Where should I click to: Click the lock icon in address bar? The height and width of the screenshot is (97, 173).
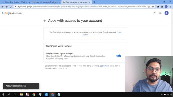point(16,6)
